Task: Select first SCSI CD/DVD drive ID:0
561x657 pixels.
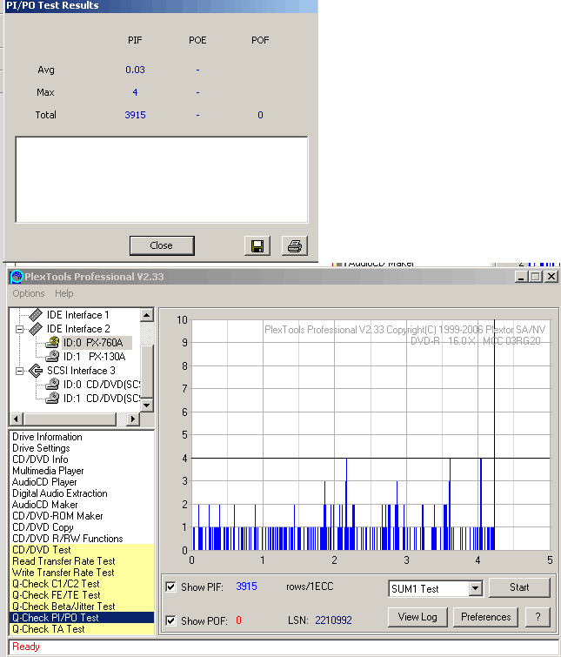Action: pos(52,384)
